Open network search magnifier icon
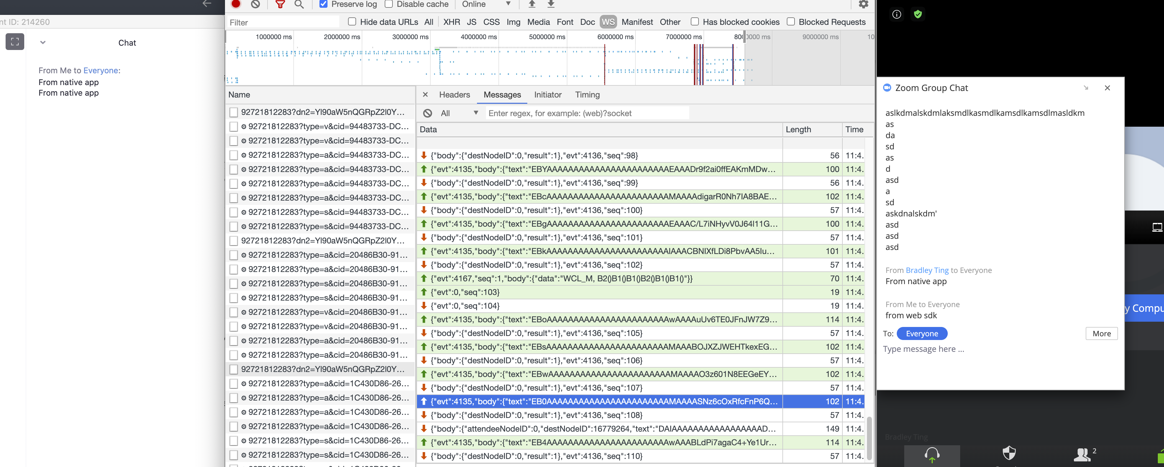This screenshot has height=467, width=1164. click(299, 4)
